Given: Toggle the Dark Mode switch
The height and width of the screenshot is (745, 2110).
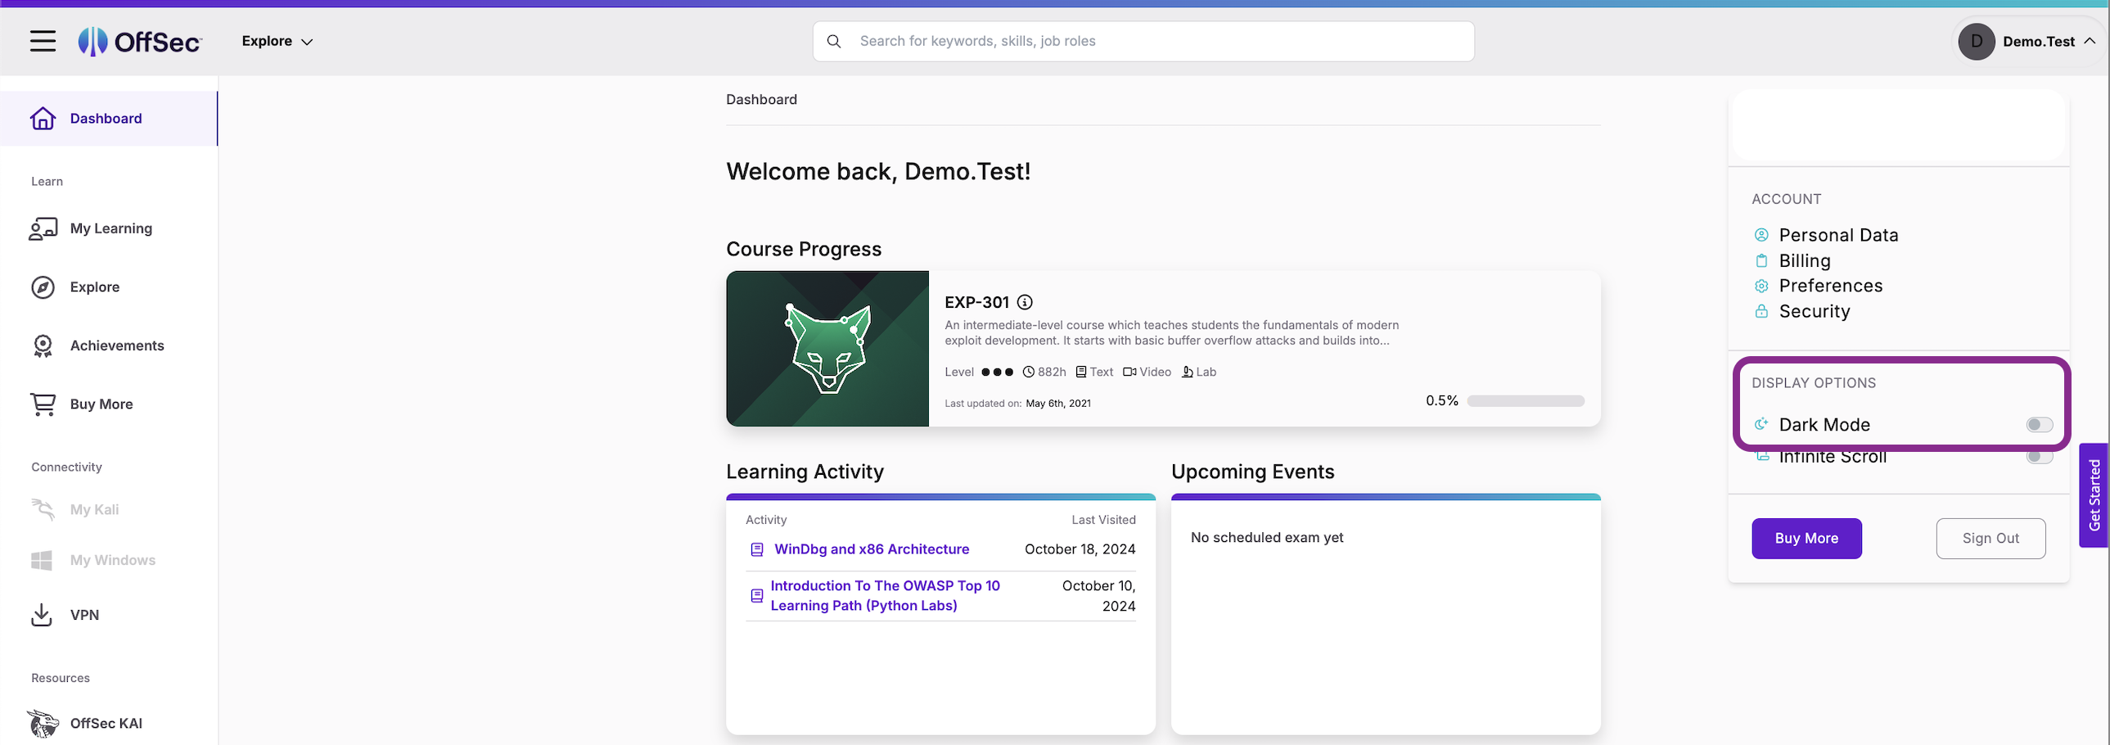Looking at the screenshot, I should click(x=2040, y=425).
